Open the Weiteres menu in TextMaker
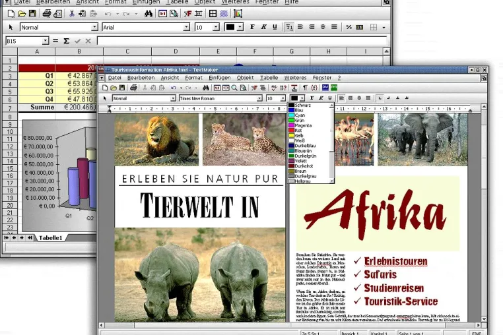Viewport: 503px width, 335px height. click(x=295, y=78)
